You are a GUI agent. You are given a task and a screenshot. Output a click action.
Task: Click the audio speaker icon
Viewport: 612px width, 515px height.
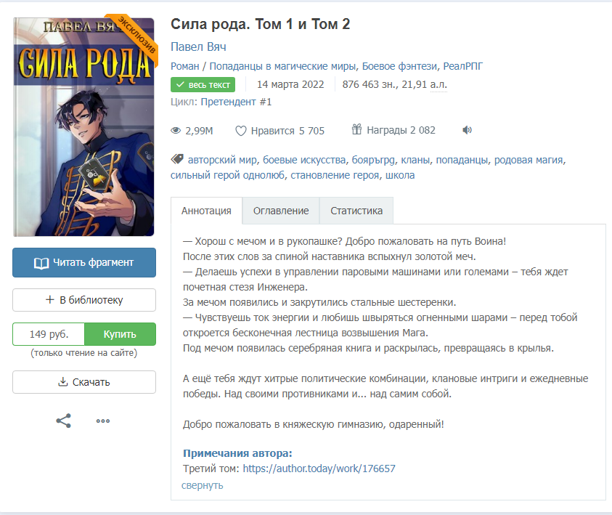point(468,130)
